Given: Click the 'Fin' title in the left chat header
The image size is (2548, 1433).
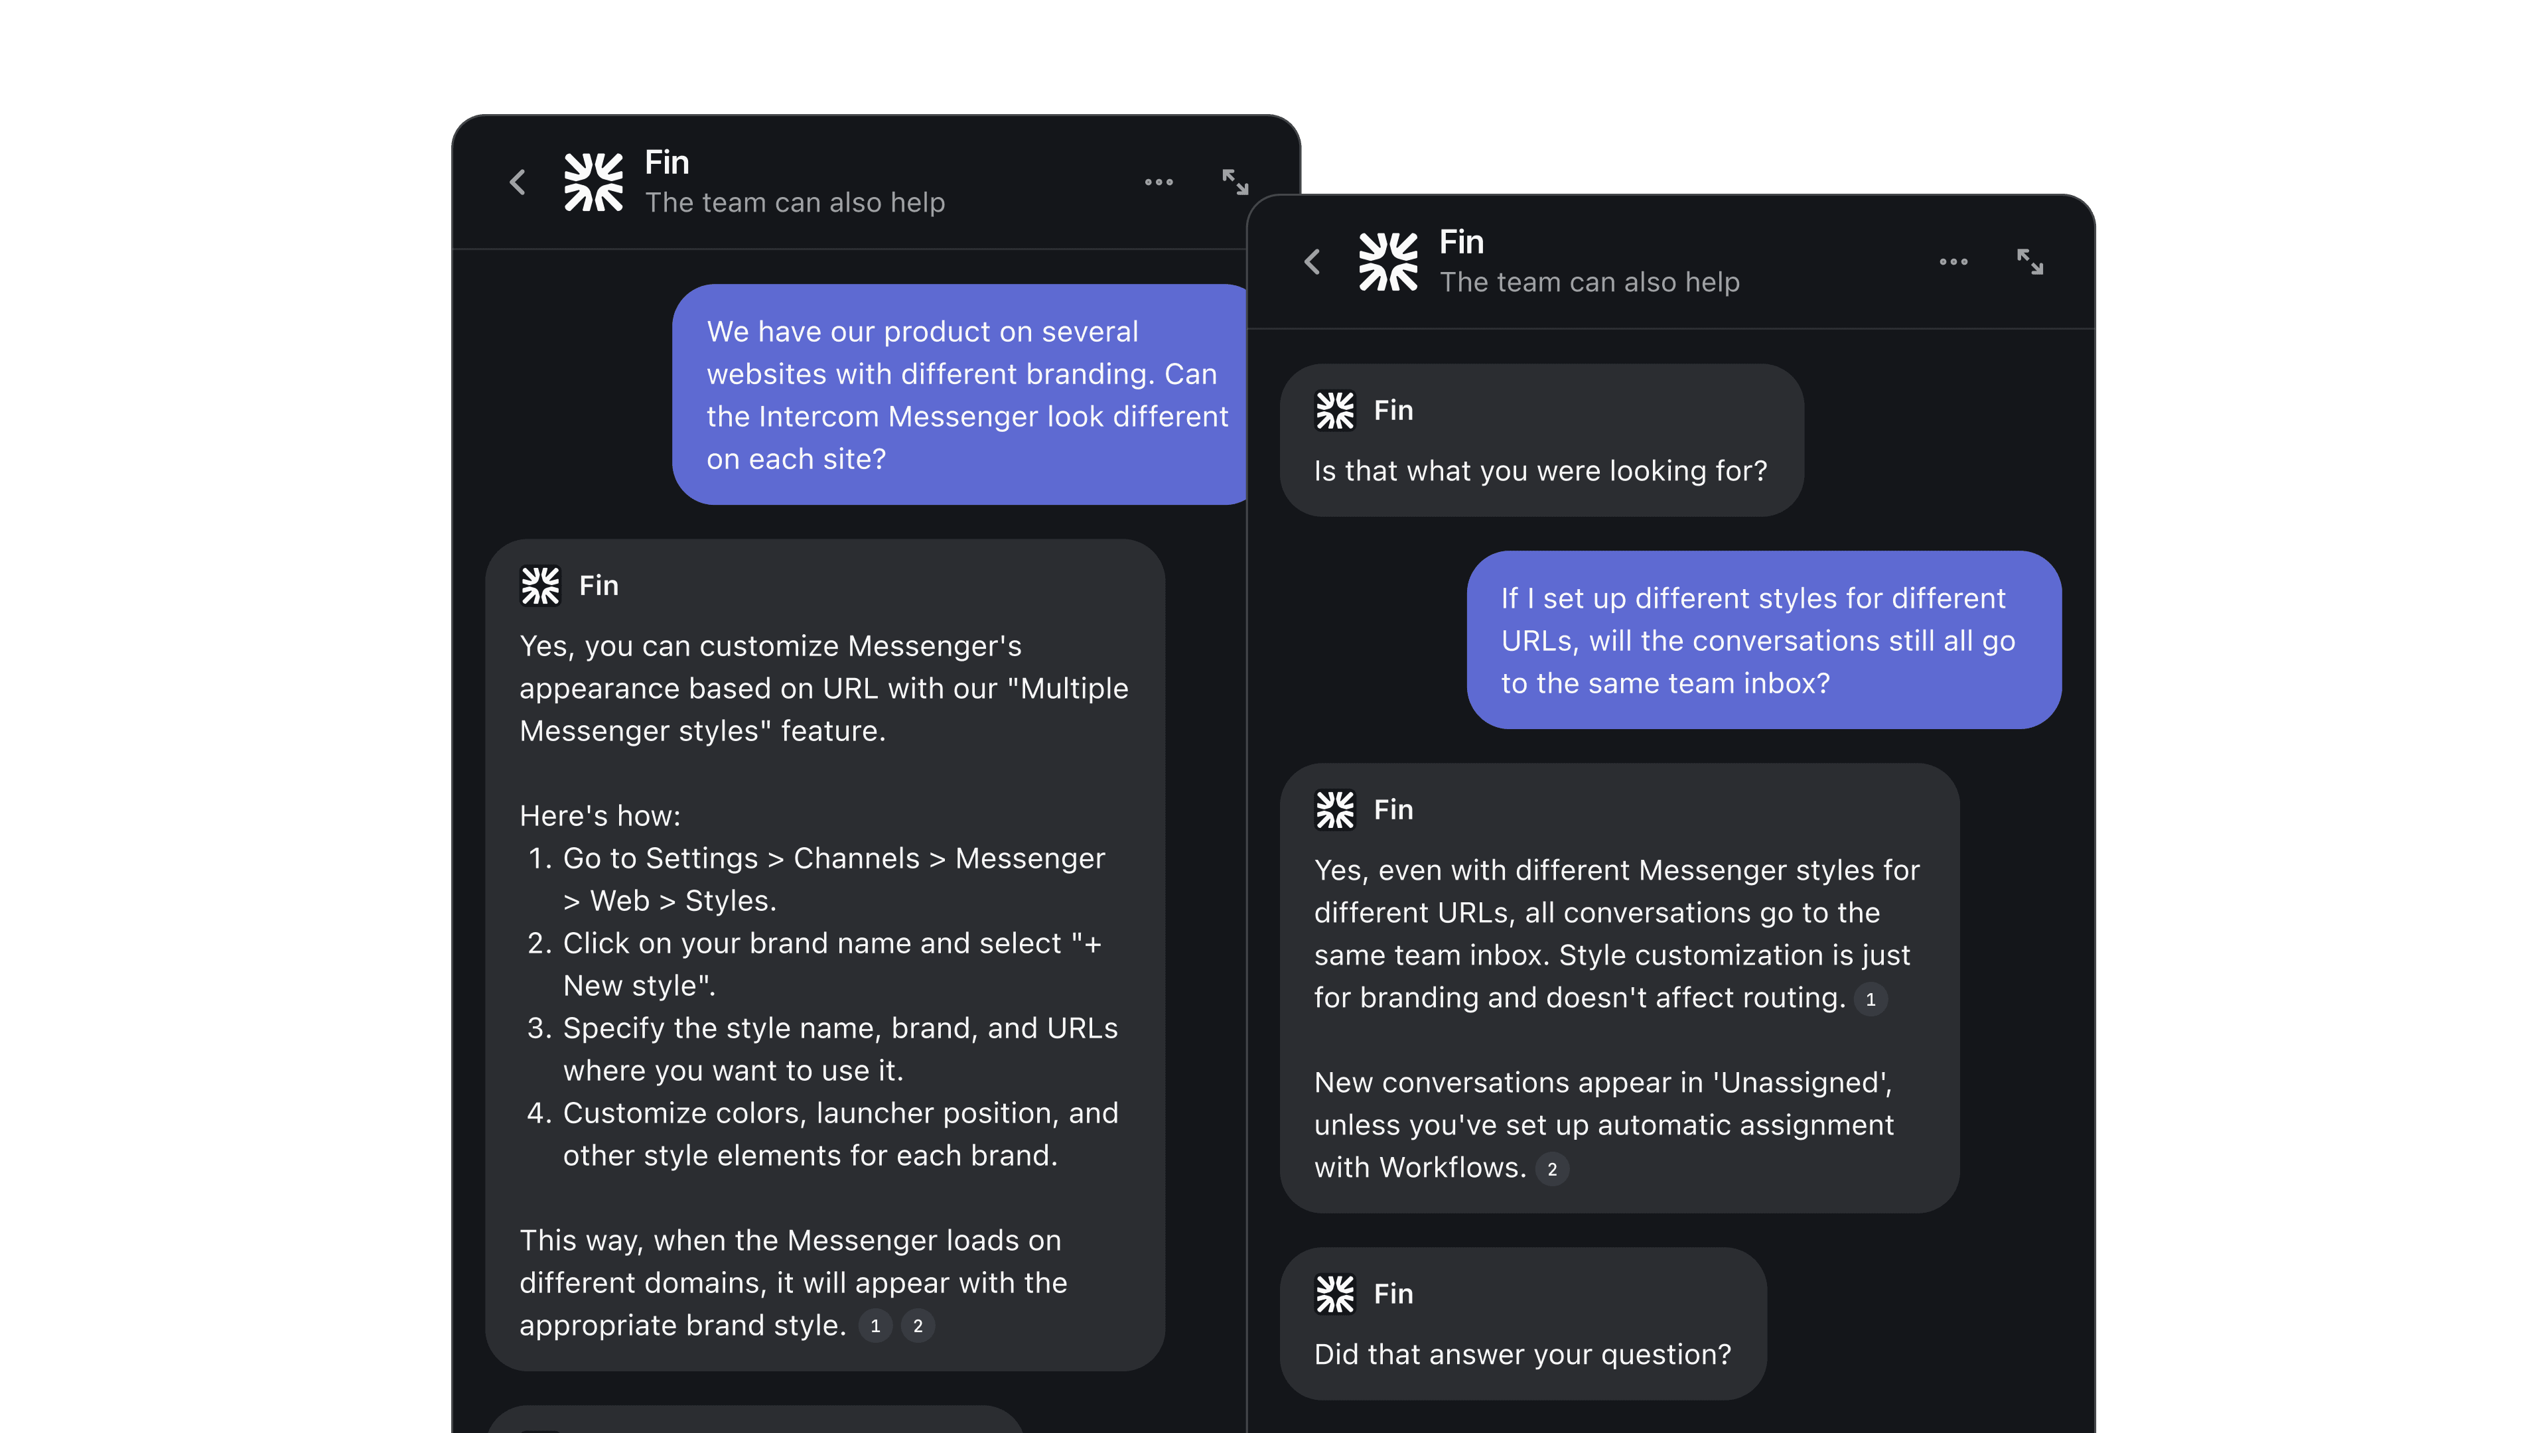Looking at the screenshot, I should pyautogui.click(x=667, y=162).
